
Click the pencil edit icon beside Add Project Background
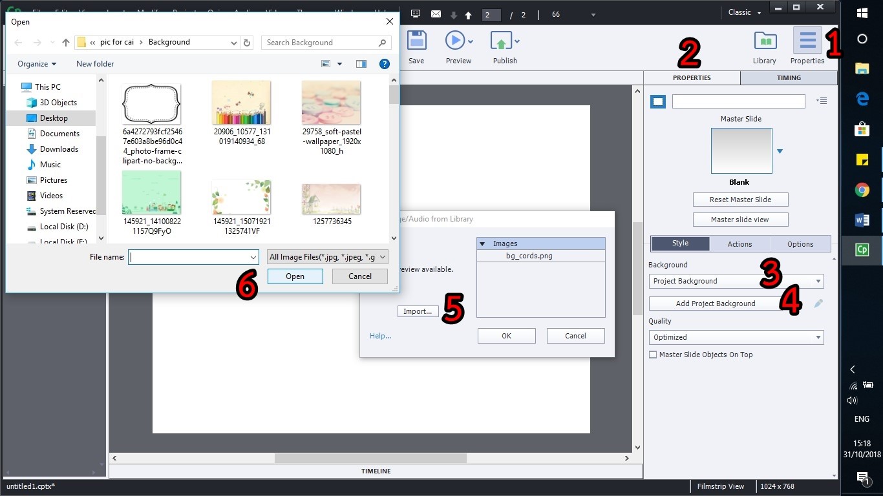click(818, 304)
